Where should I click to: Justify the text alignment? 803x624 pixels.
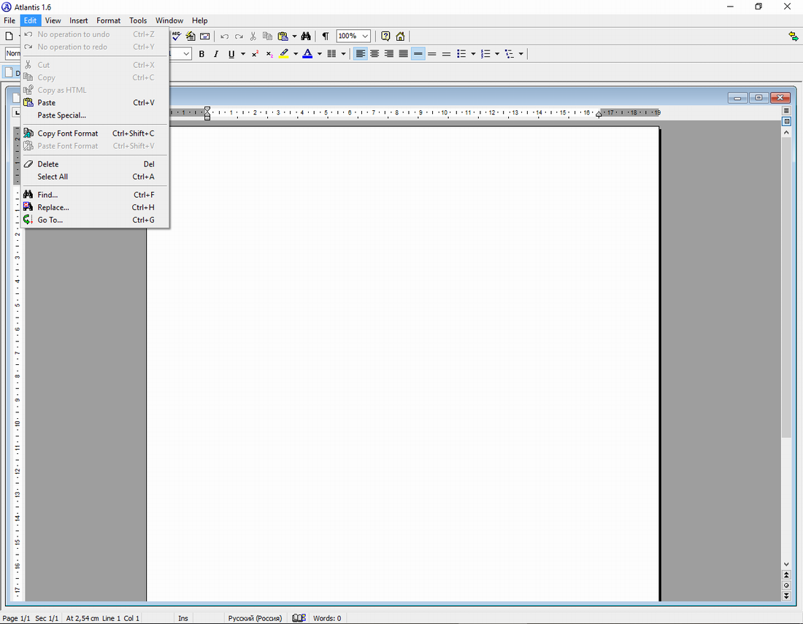tap(404, 54)
